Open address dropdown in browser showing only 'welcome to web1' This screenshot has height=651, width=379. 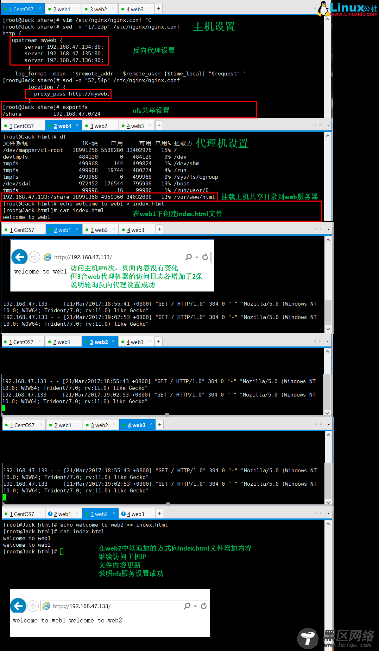coord(197,257)
